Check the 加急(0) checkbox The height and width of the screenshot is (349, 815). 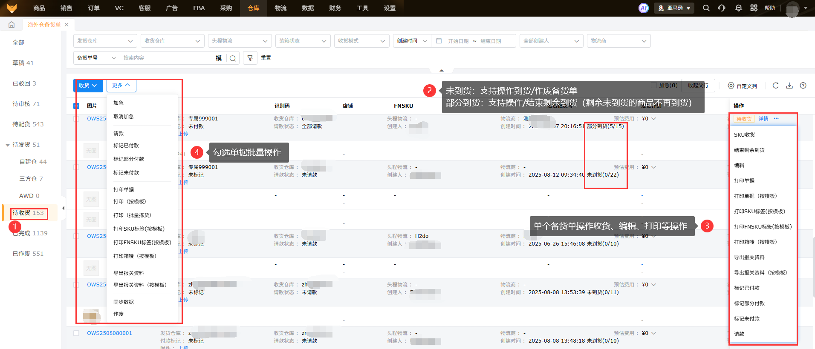[654, 85]
